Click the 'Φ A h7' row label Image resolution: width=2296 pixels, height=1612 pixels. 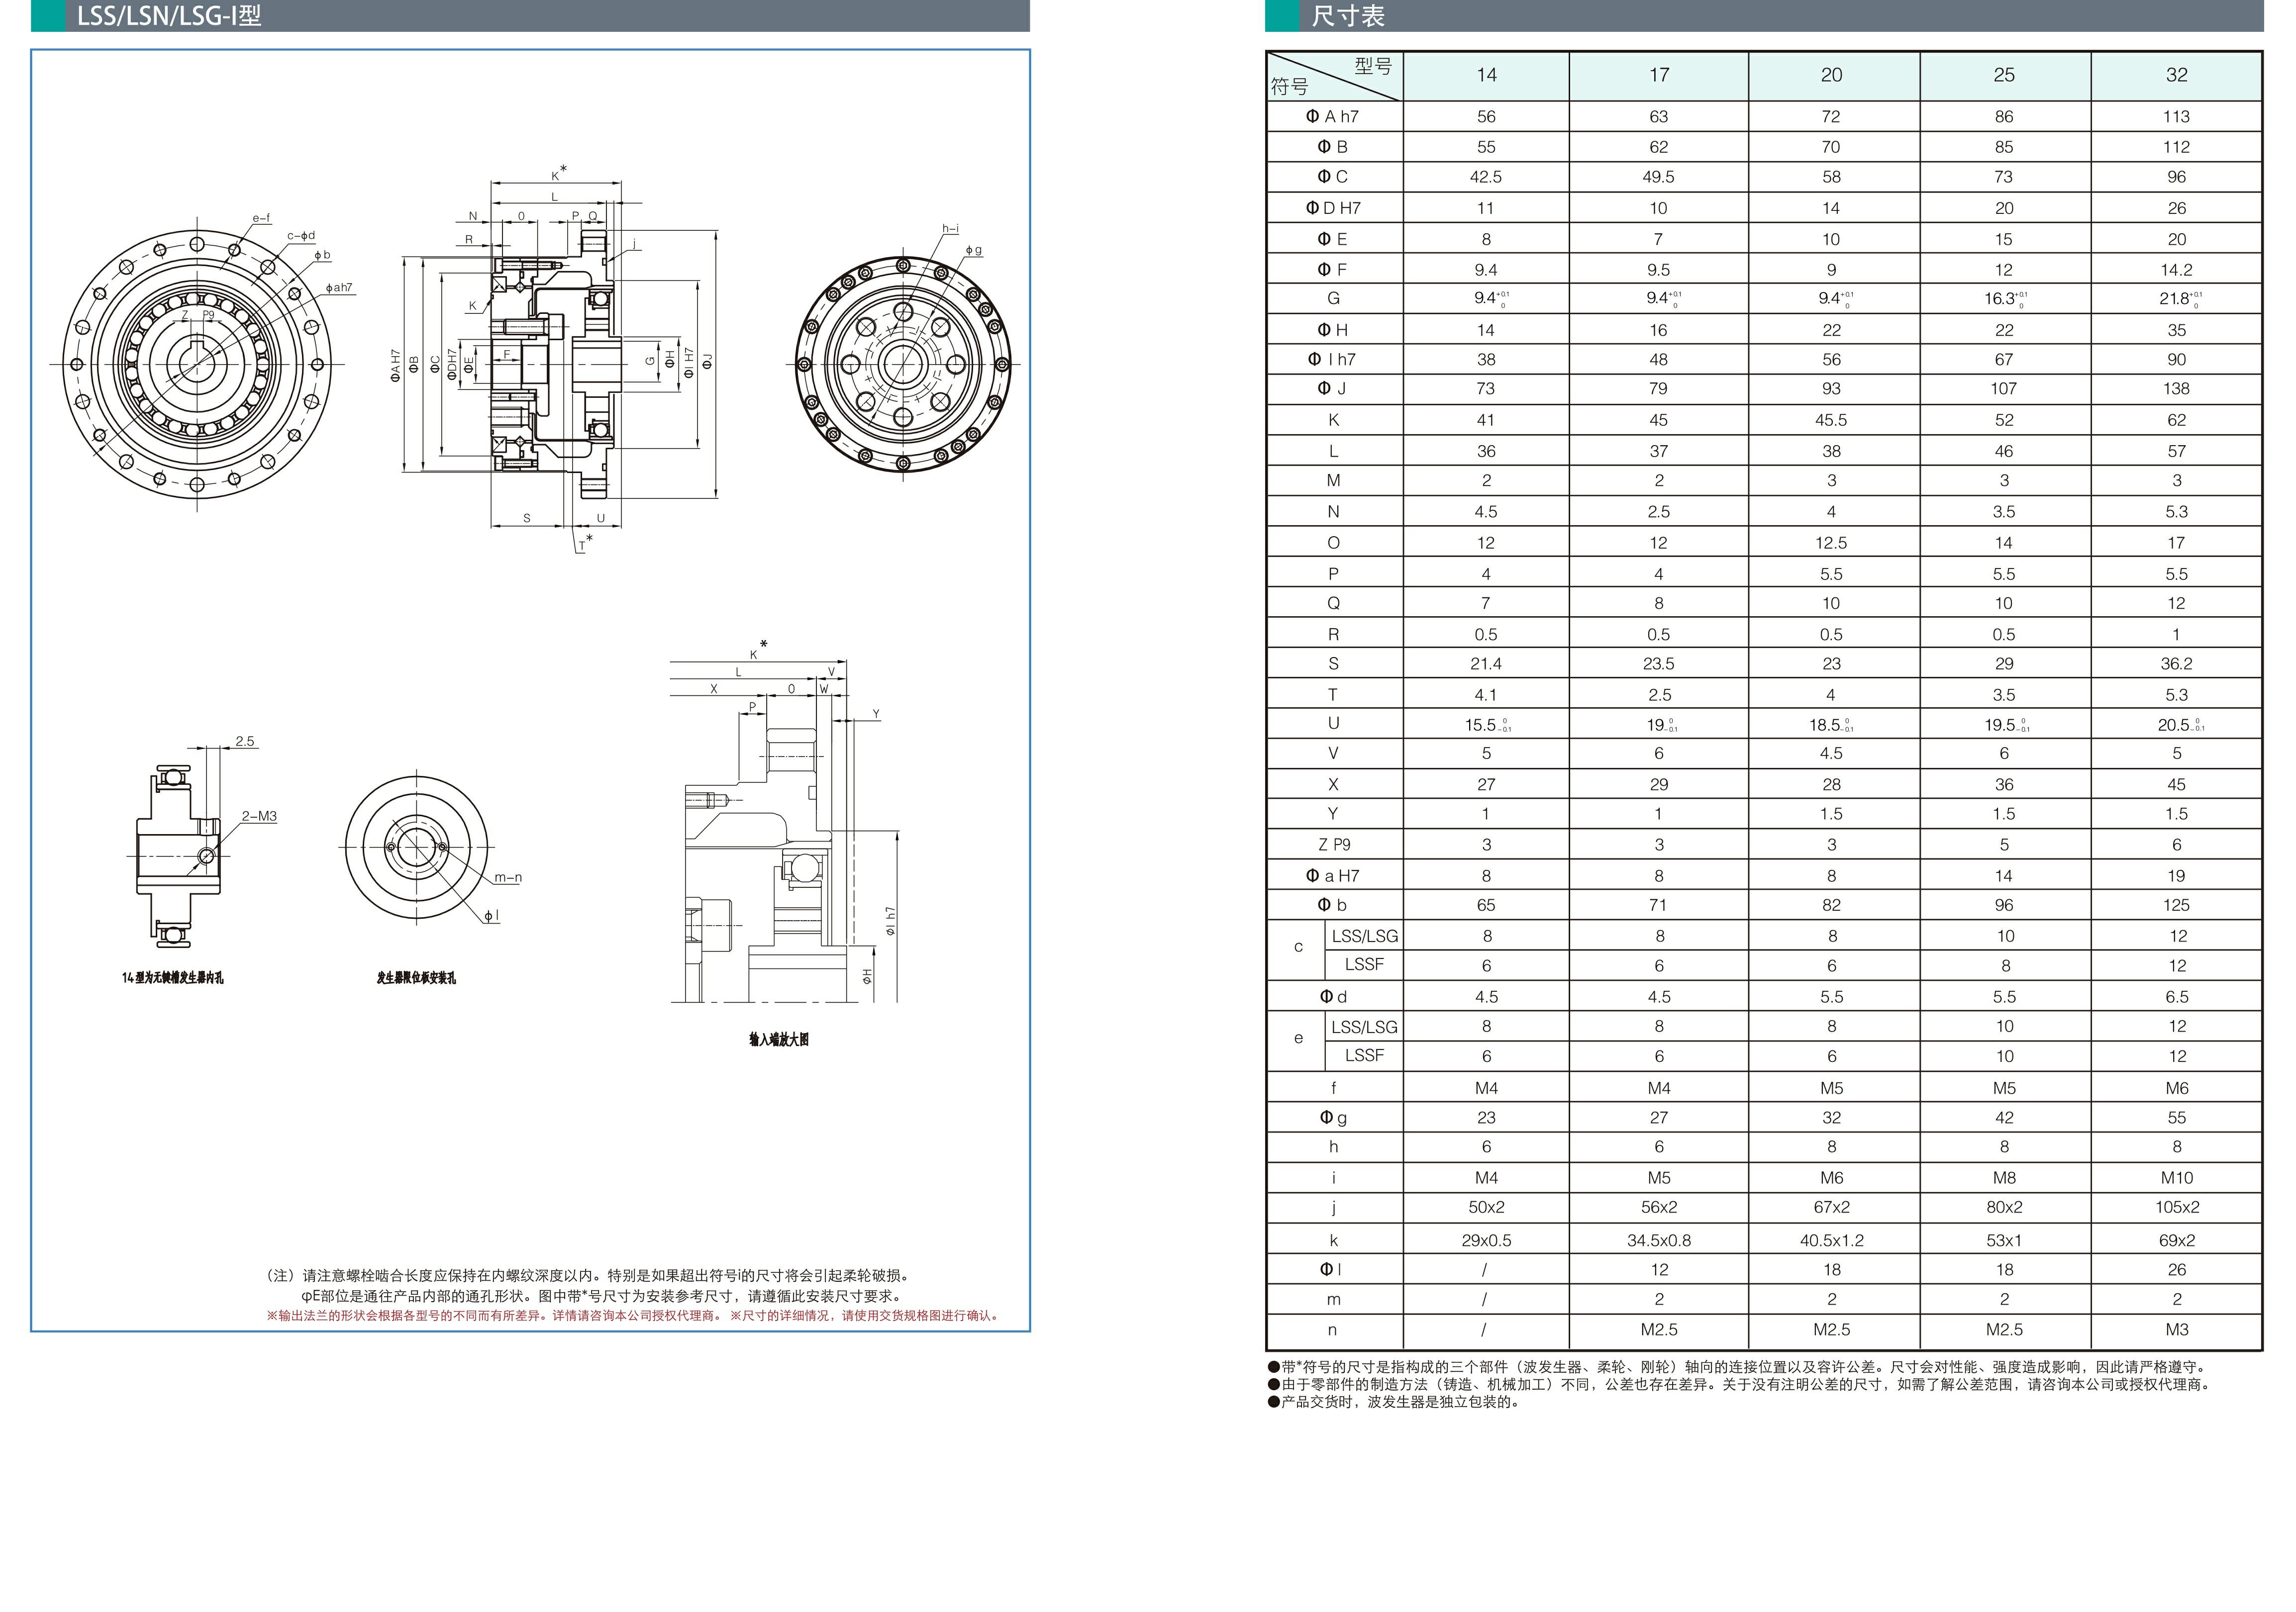[x=1333, y=117]
